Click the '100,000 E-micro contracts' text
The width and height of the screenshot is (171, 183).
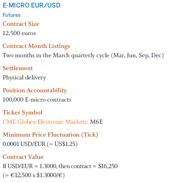click(x=37, y=99)
